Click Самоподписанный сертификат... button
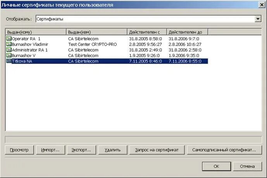 [x=224, y=150]
